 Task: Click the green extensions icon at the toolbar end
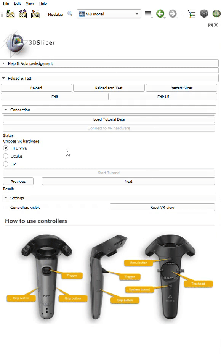point(216,14)
